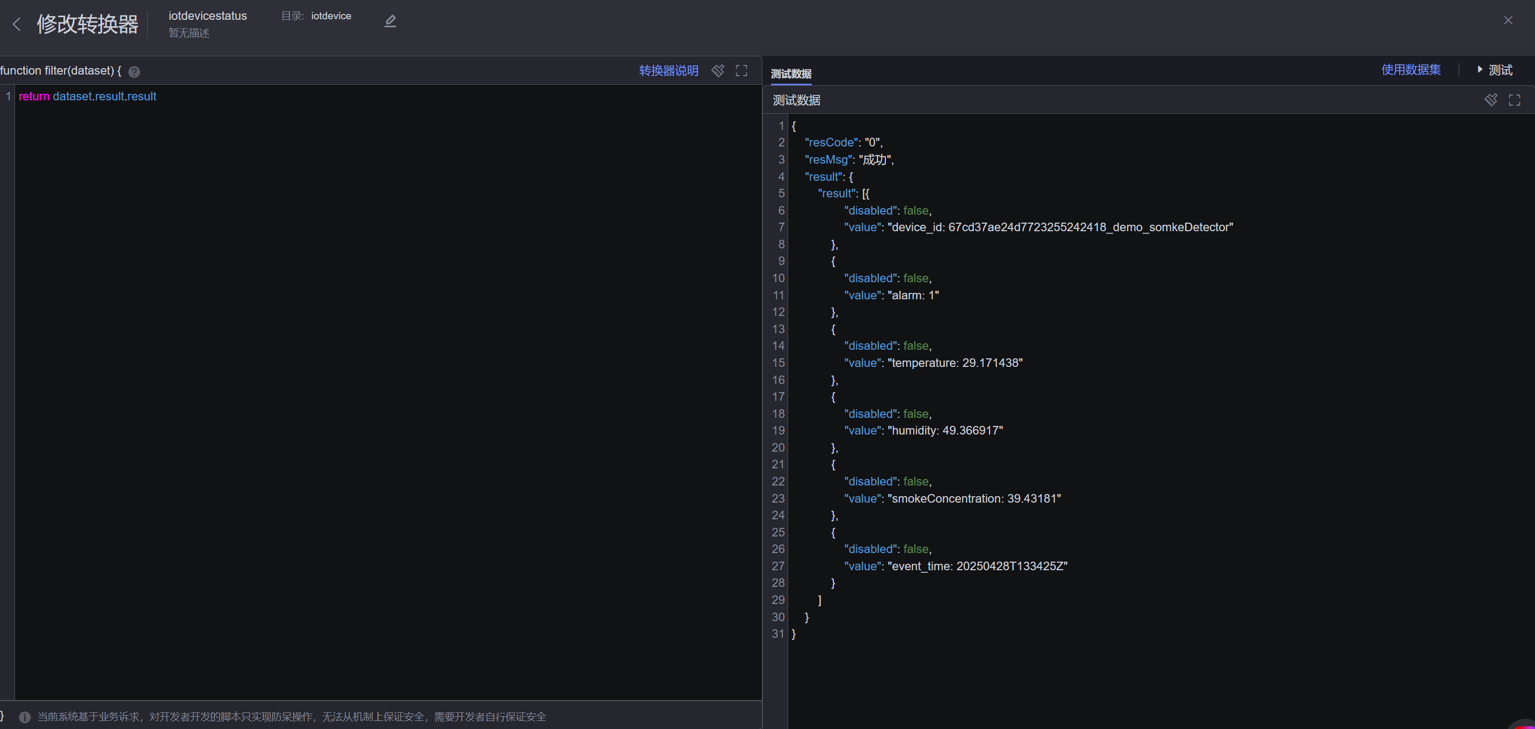
Task: Click the device_id value line in JSON
Action: tap(1038, 227)
